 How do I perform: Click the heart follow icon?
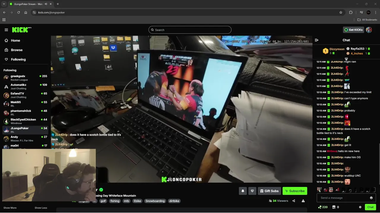(x=252, y=191)
